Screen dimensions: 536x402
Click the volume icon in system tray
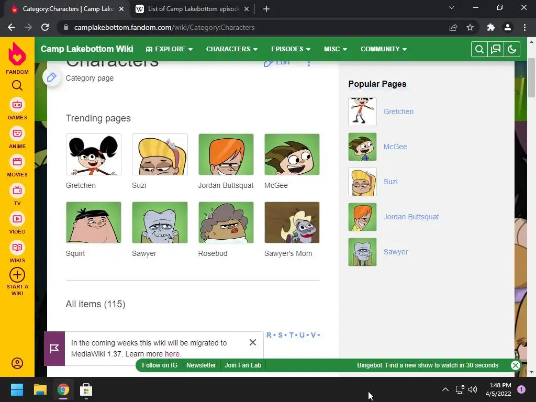click(473, 389)
